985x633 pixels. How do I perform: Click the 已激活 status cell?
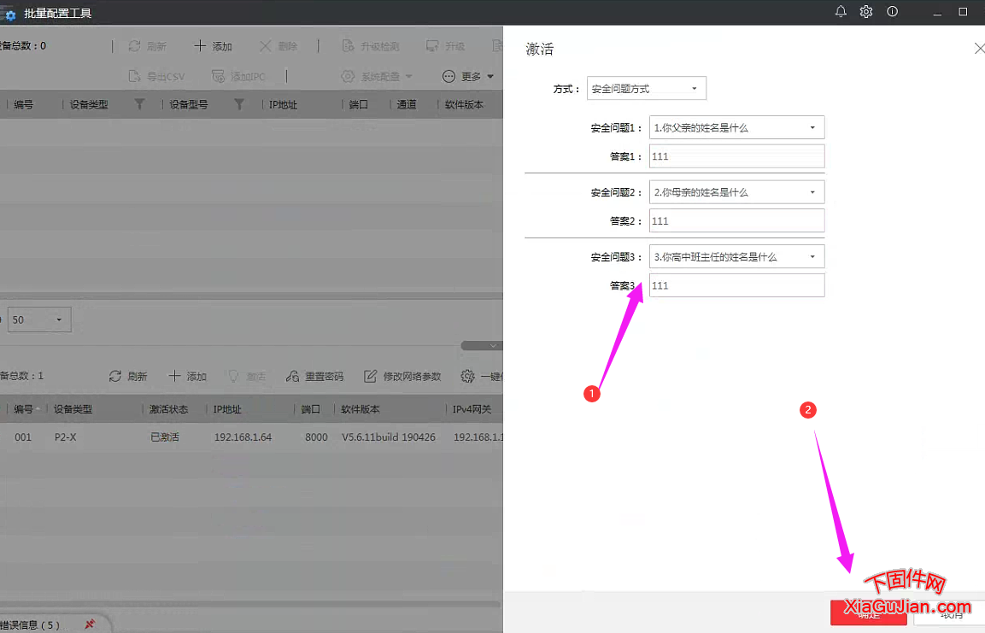tap(165, 437)
